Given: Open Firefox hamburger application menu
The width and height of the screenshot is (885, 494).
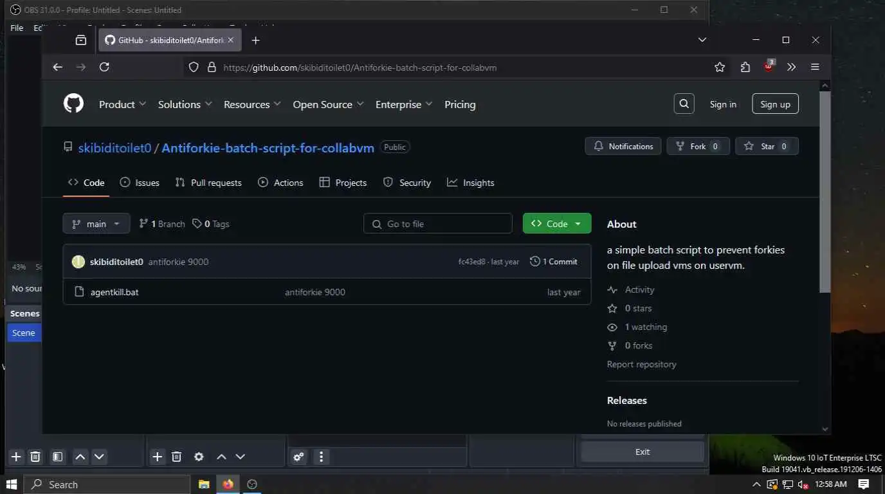Looking at the screenshot, I should click(815, 67).
